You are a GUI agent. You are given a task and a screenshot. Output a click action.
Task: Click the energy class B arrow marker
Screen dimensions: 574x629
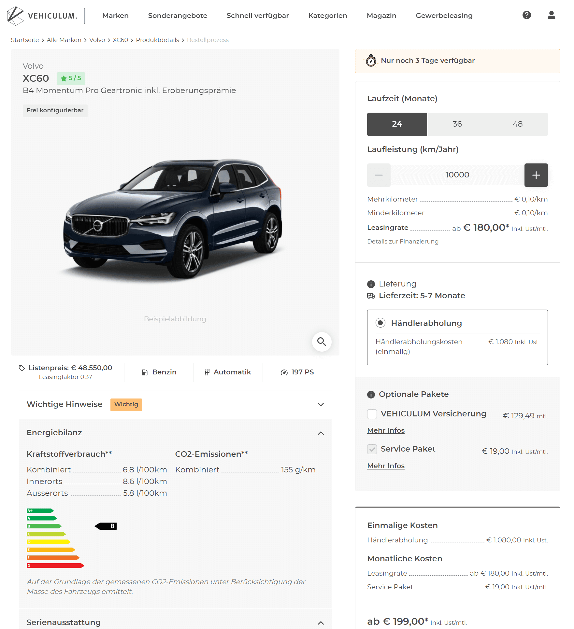click(106, 526)
